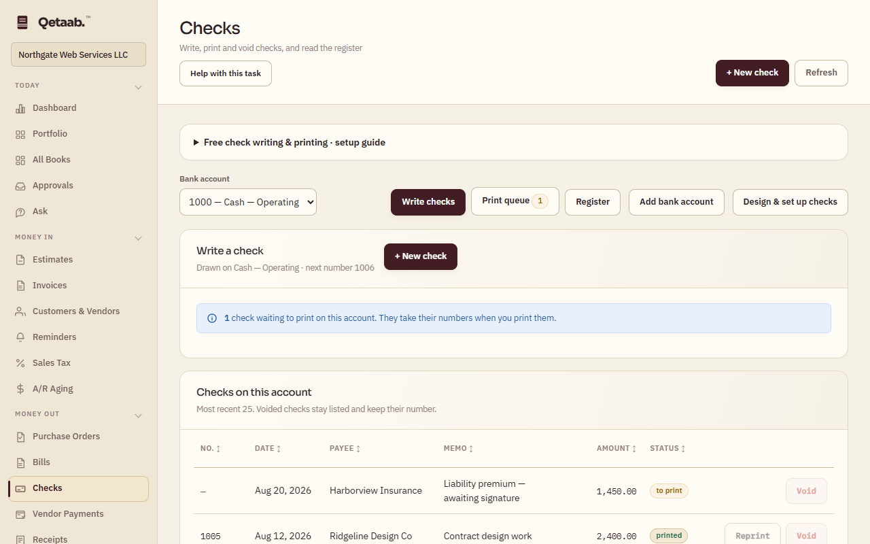The height and width of the screenshot is (544, 870).
Task: Click the A/R Aging dollar icon
Action: [x=20, y=389]
